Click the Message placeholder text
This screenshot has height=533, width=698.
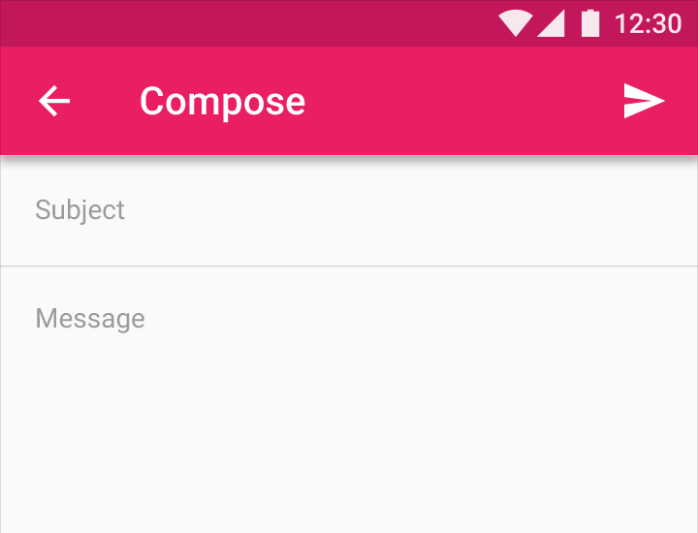click(90, 319)
